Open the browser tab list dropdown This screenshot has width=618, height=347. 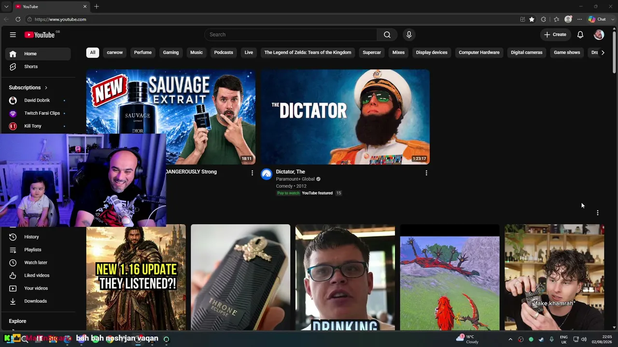coord(6,6)
